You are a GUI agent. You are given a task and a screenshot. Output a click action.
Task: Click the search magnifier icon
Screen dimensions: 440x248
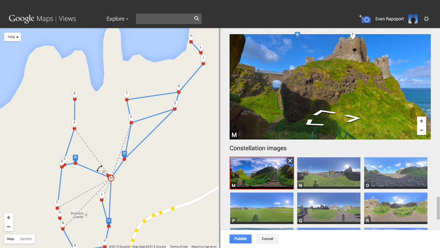(196, 19)
